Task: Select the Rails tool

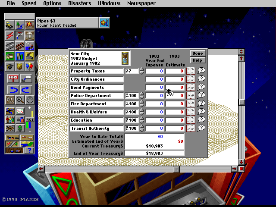Action: pos(19,46)
